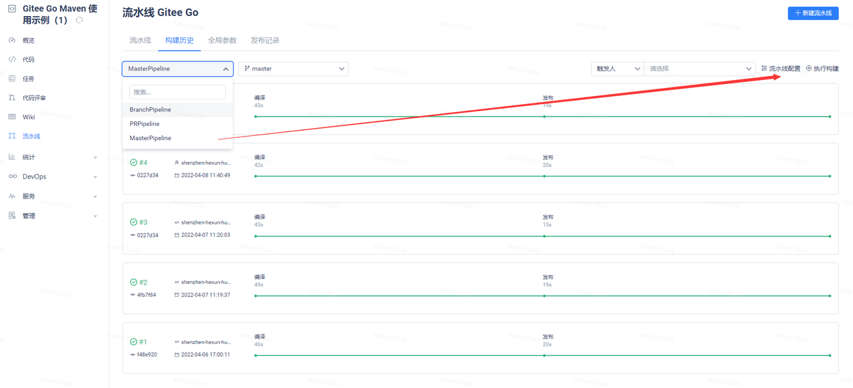This screenshot has height=388, width=853.
Task: Open the 概览 overview sidebar item
Action: [x=28, y=41]
